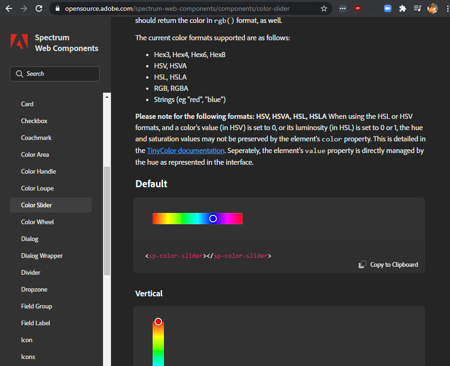Click the magnifier icon in Search box
This screenshot has width=450, height=366.
tap(20, 74)
